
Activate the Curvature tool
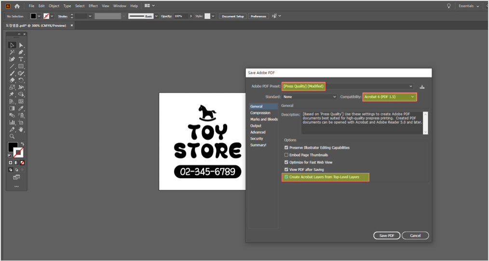pyautogui.click(x=12, y=59)
